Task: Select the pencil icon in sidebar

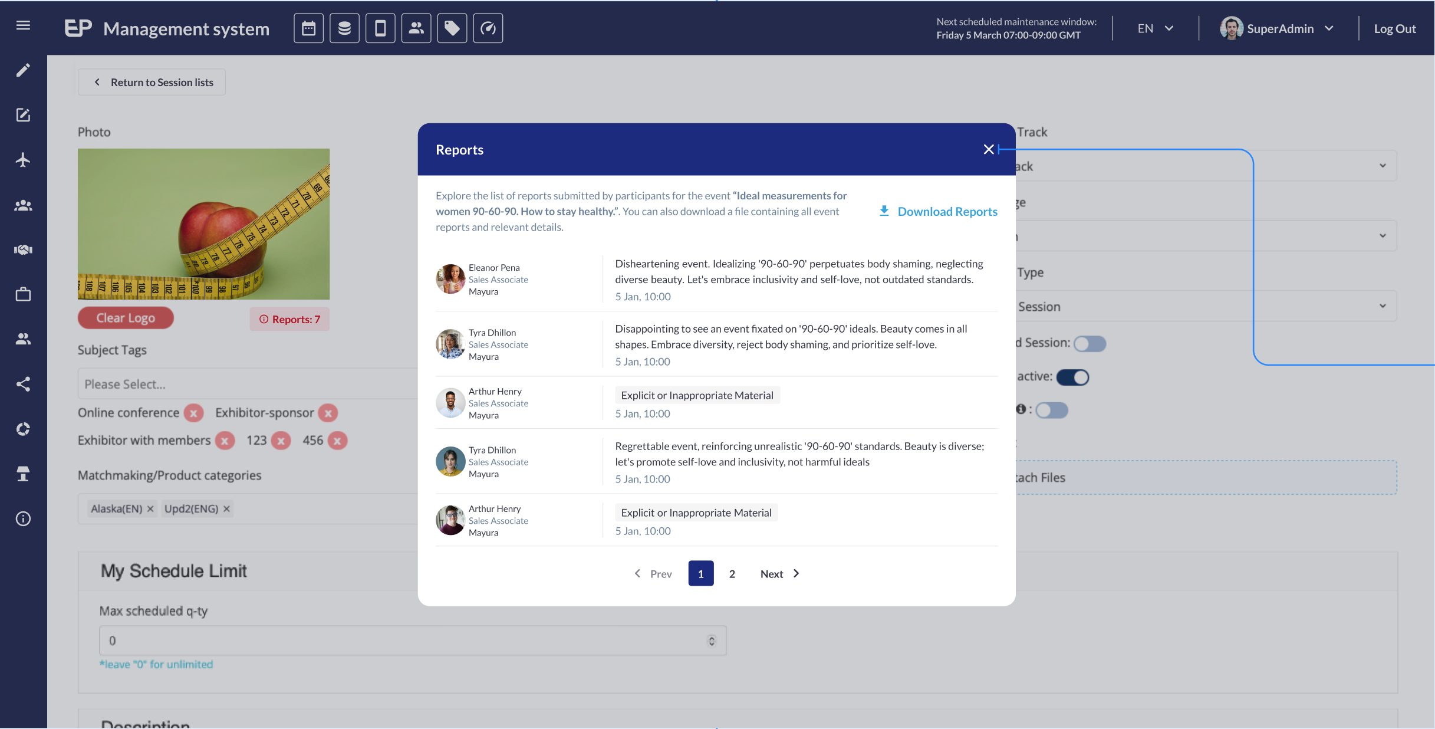Action: [x=23, y=70]
